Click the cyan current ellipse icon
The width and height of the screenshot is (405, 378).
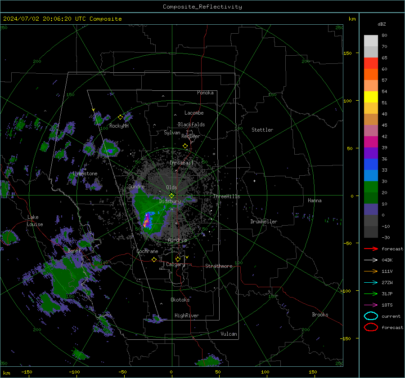coord(371,316)
